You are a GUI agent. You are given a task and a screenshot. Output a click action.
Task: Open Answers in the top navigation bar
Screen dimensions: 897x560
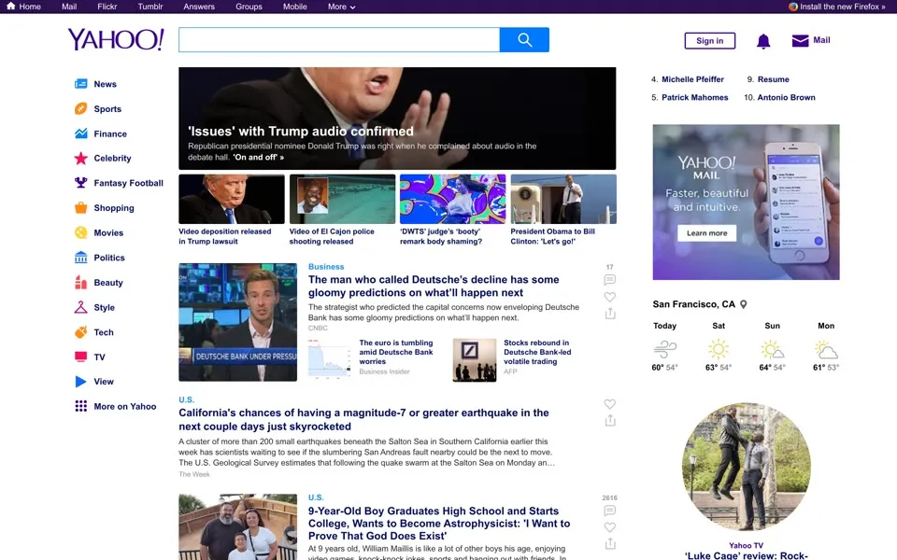(x=199, y=7)
